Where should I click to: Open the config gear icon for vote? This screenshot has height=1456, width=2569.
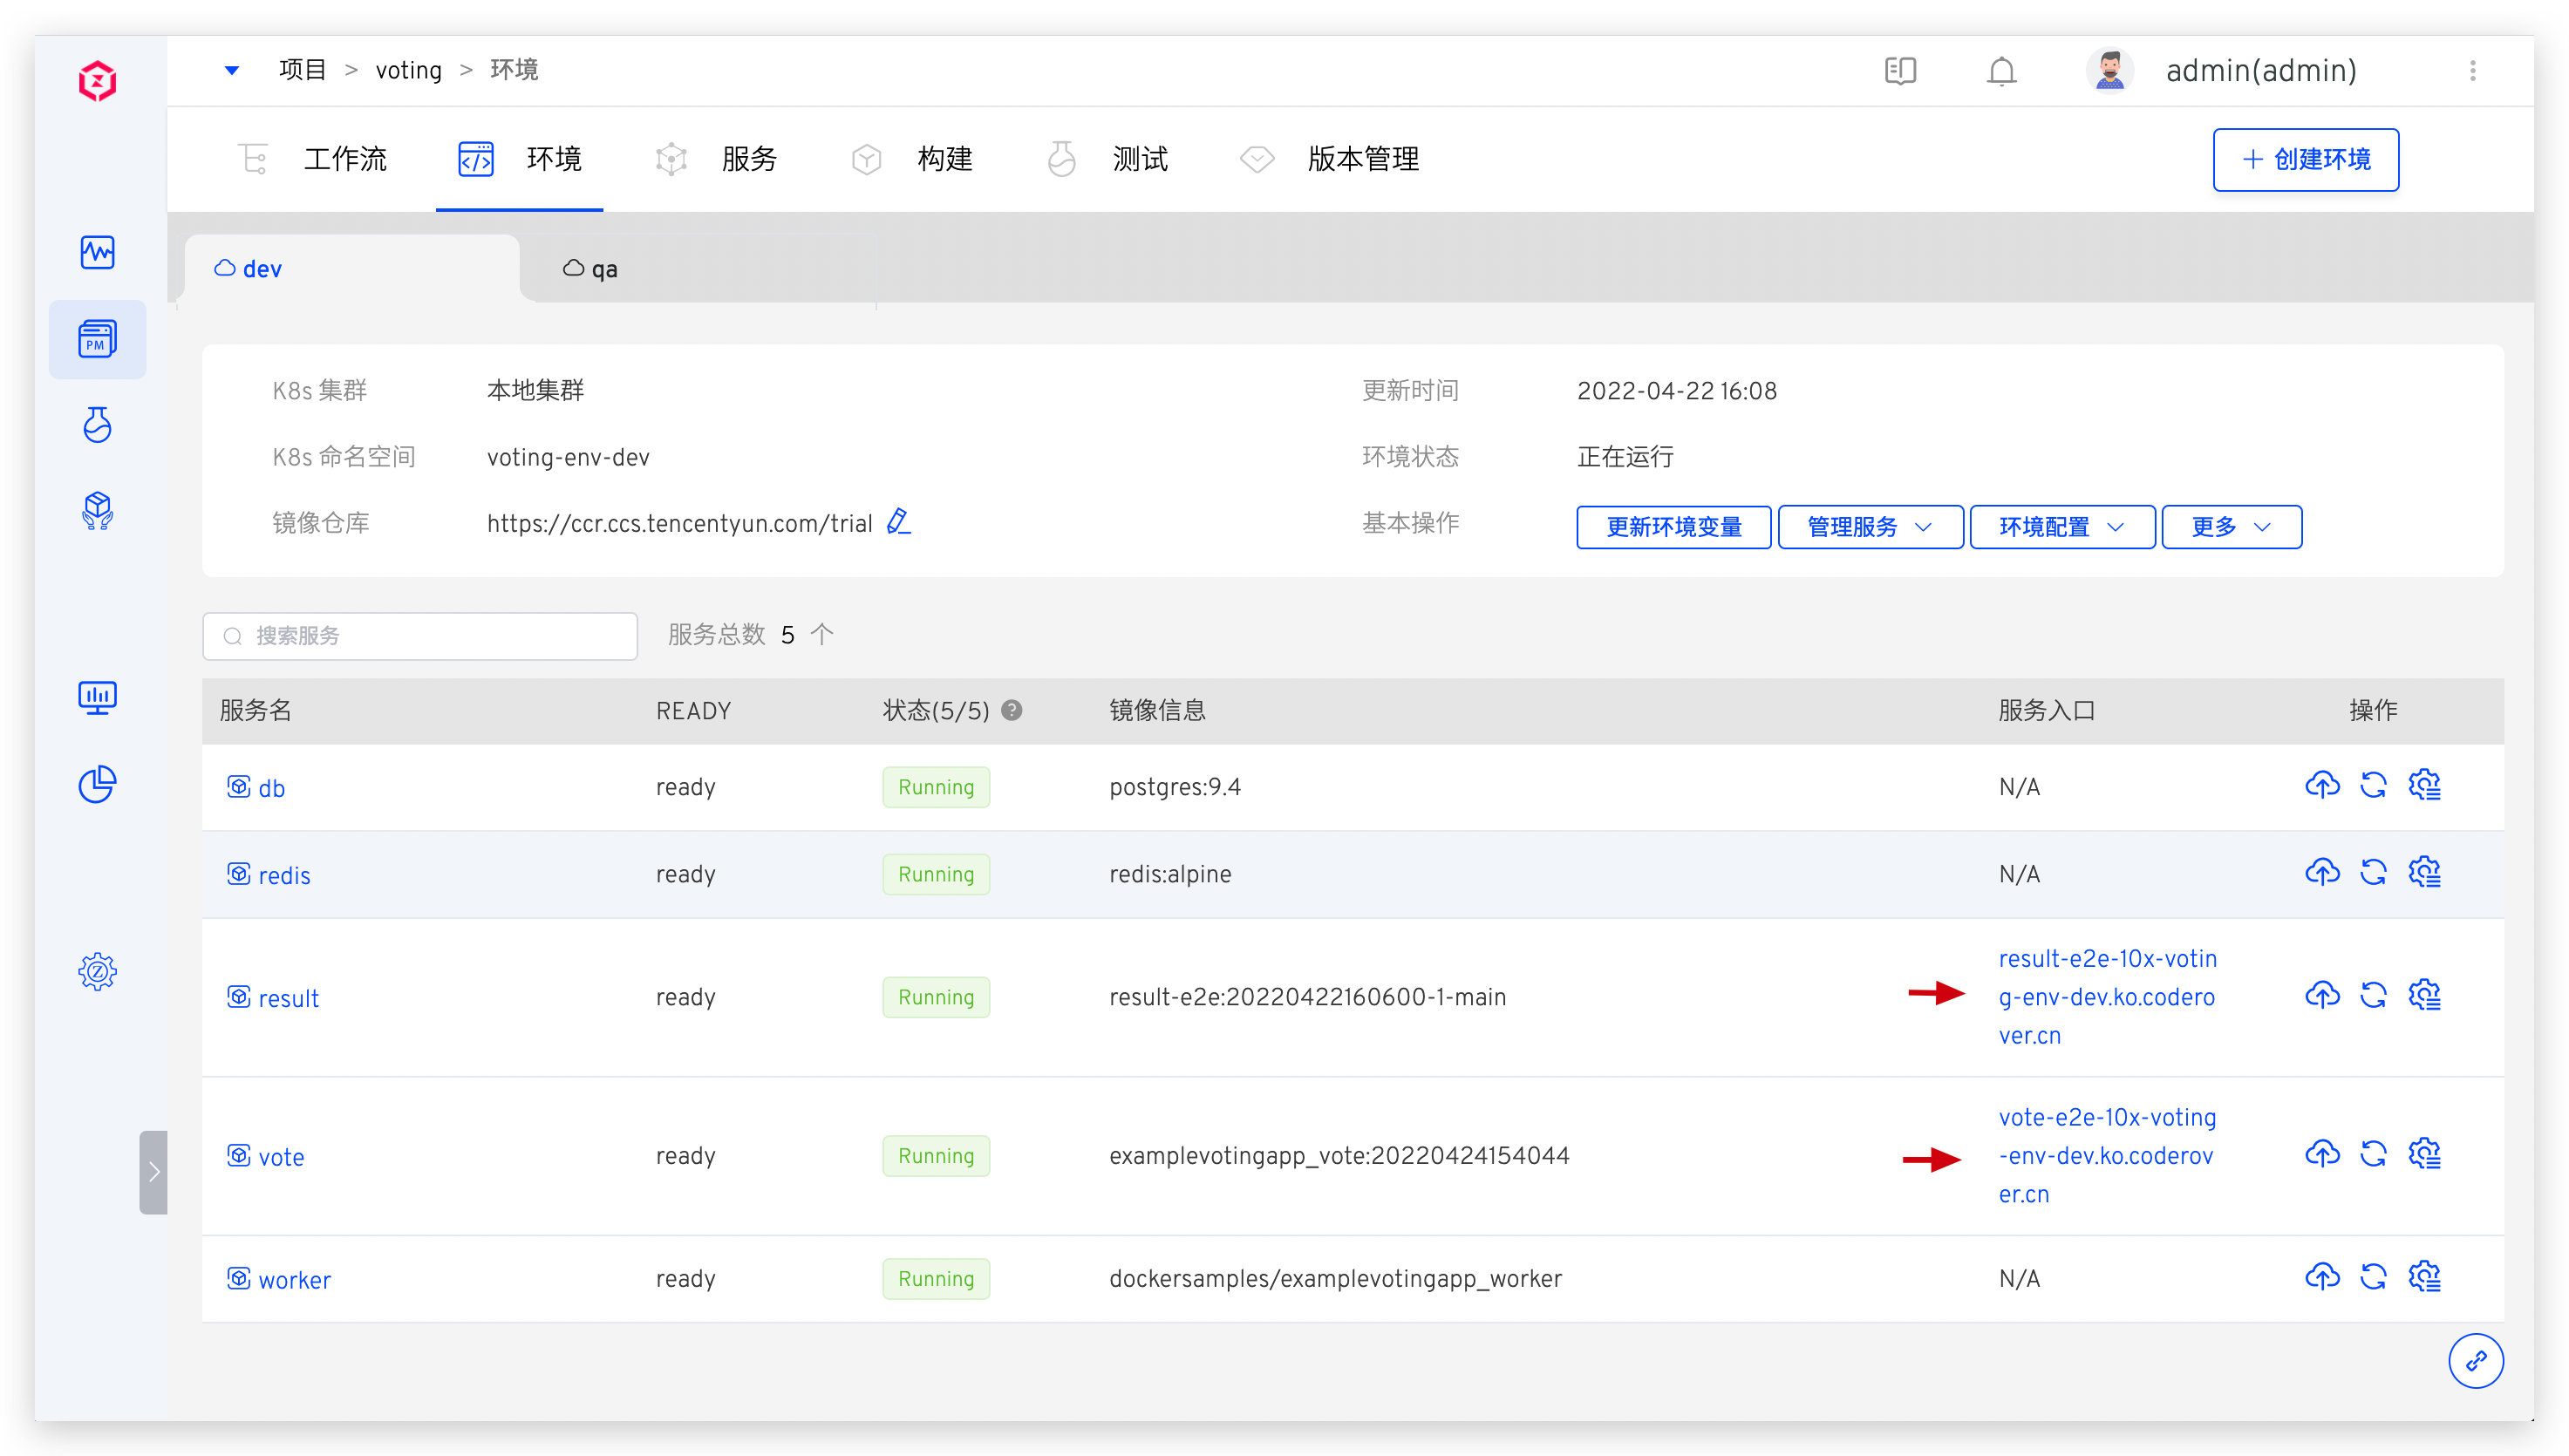(x=2424, y=1155)
